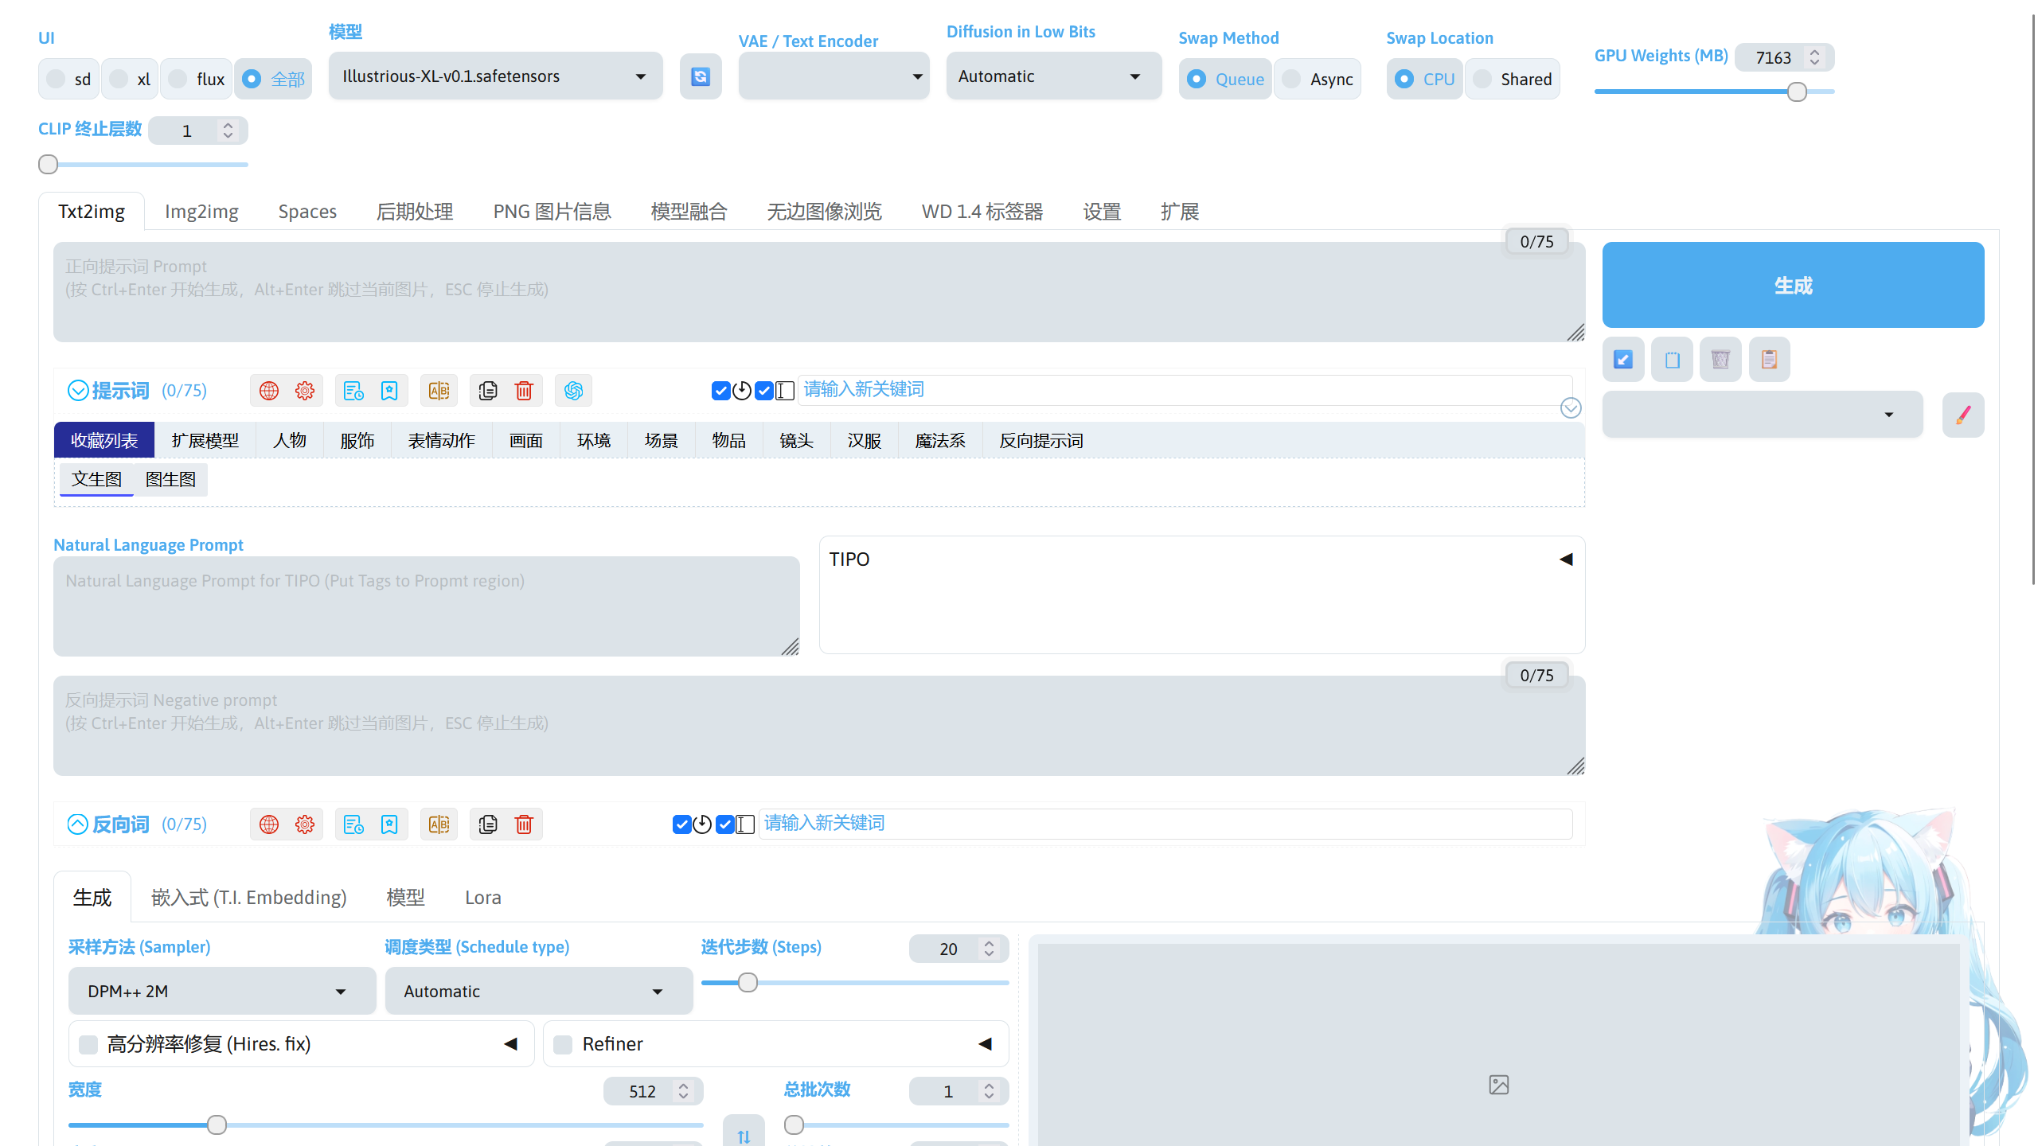Click the red trash icon in 提示词 toolbar
The height and width of the screenshot is (1146, 2038).
(x=523, y=391)
